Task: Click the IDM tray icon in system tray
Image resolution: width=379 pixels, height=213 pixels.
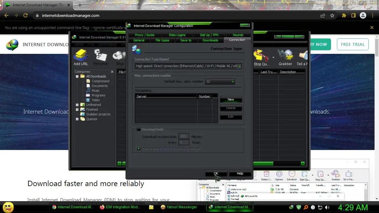Action: (291, 207)
